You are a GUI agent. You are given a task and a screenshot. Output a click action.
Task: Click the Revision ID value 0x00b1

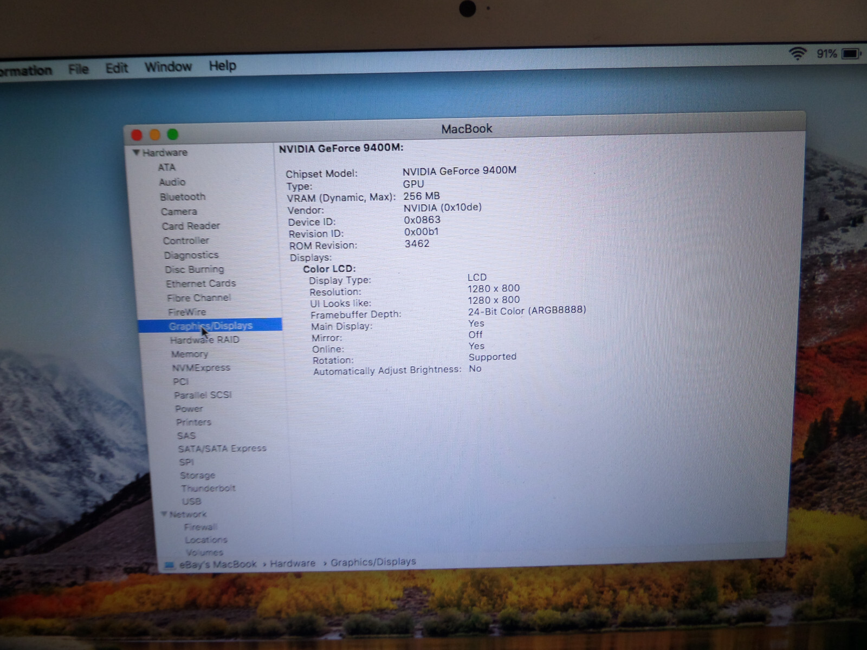click(x=422, y=232)
